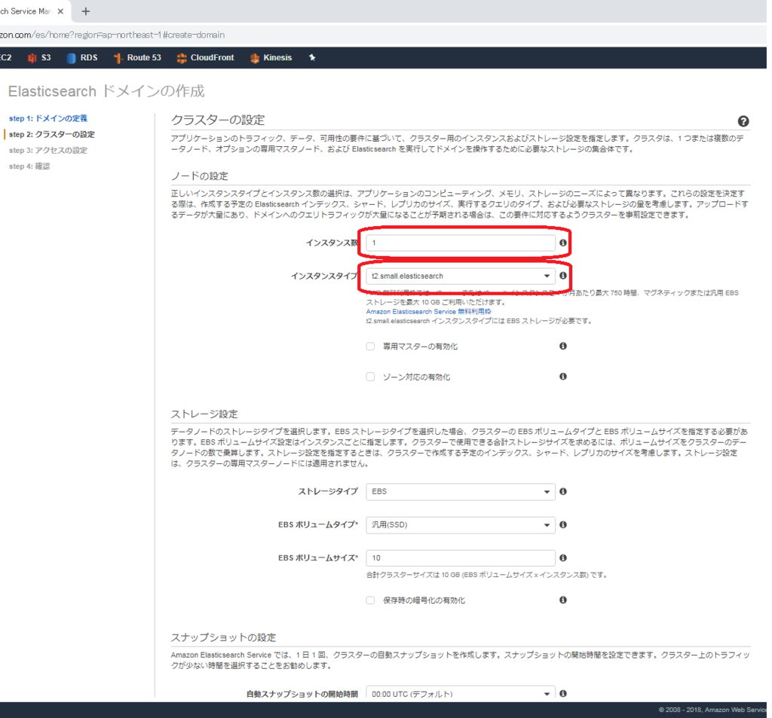Show info for ストレージタイプ
The height and width of the screenshot is (718, 772).
click(x=563, y=491)
